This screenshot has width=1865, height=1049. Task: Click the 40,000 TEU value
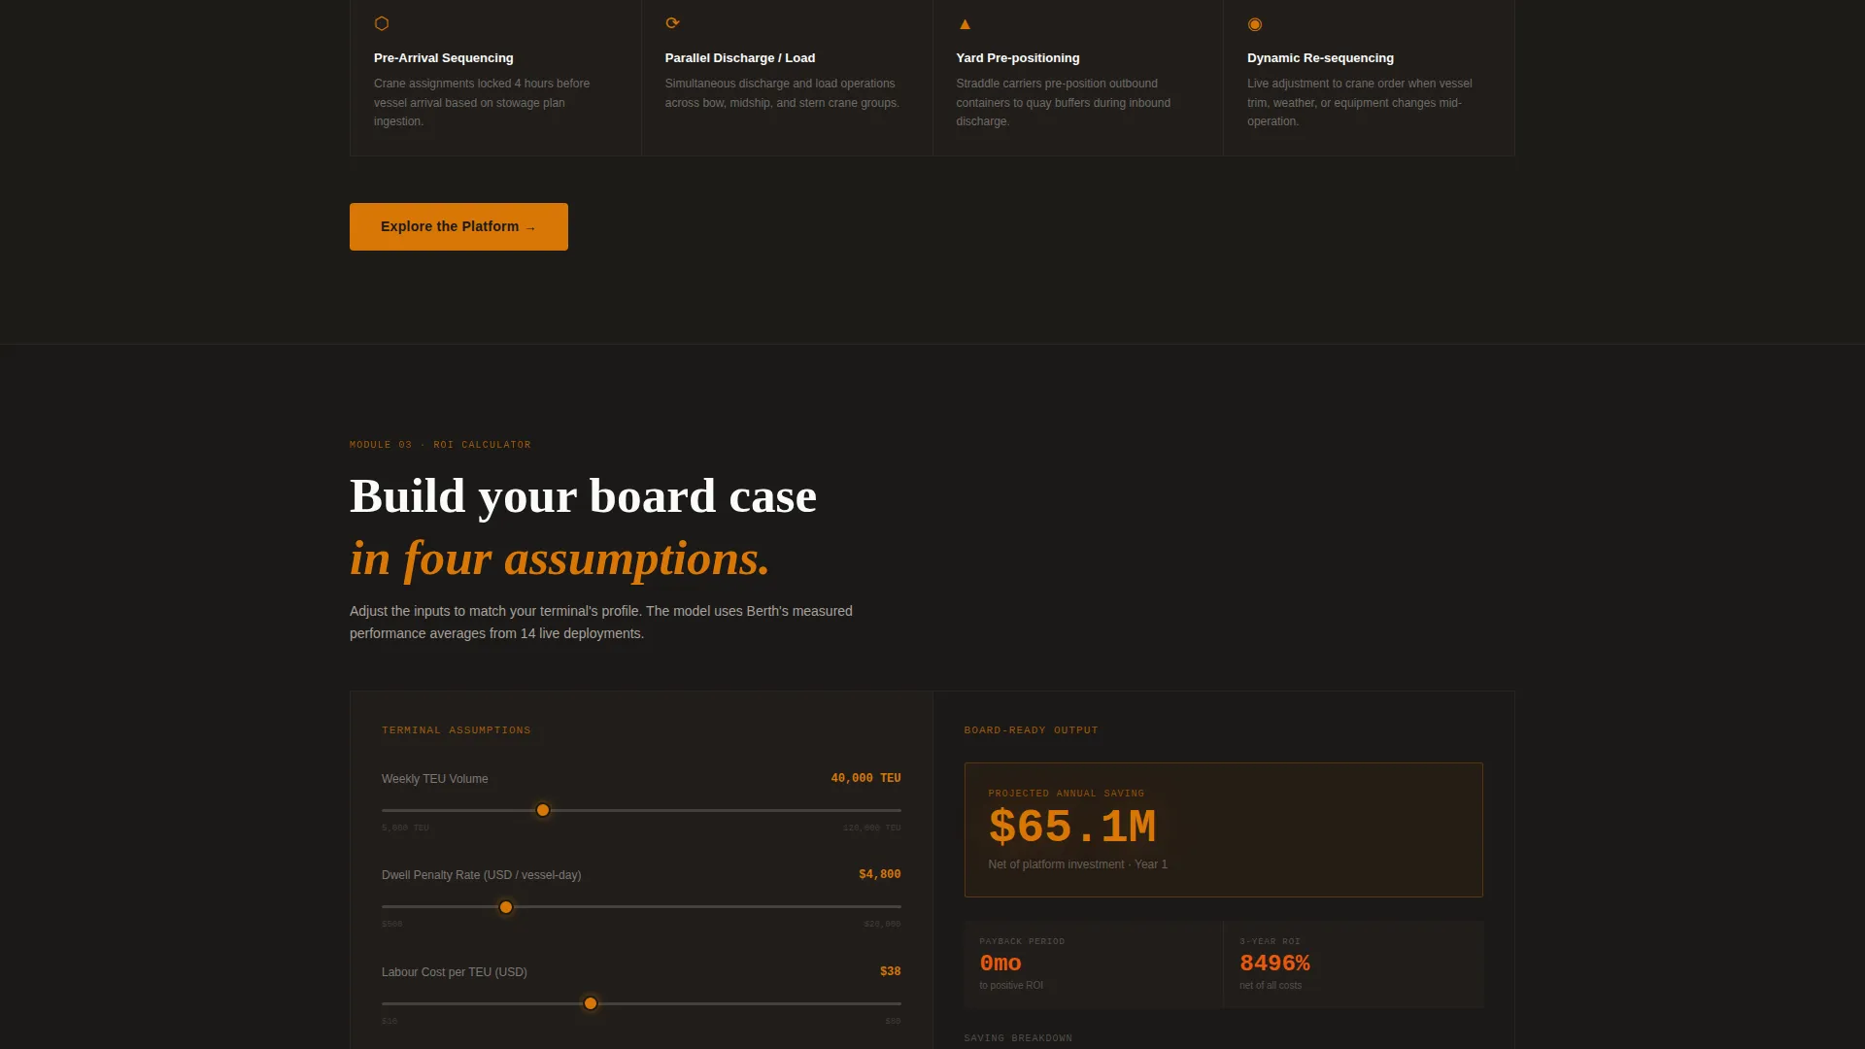coord(865,778)
